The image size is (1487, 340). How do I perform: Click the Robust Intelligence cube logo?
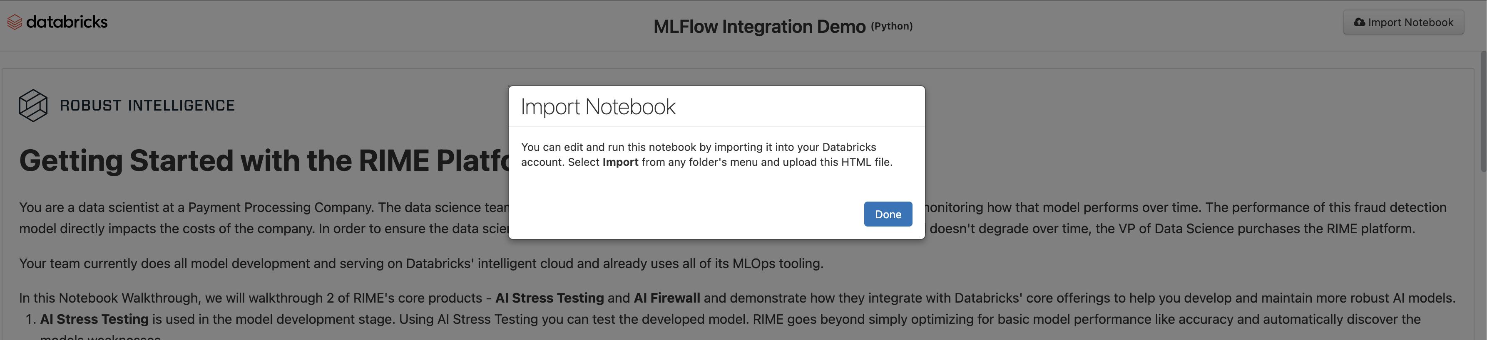(33, 106)
